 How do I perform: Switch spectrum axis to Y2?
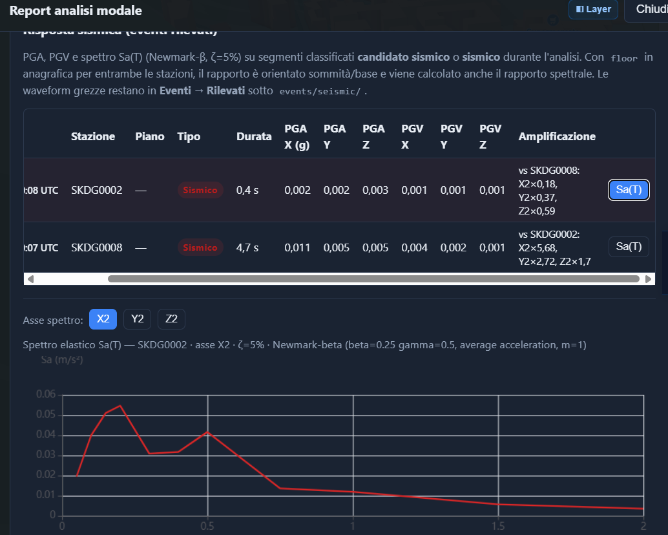(x=137, y=319)
